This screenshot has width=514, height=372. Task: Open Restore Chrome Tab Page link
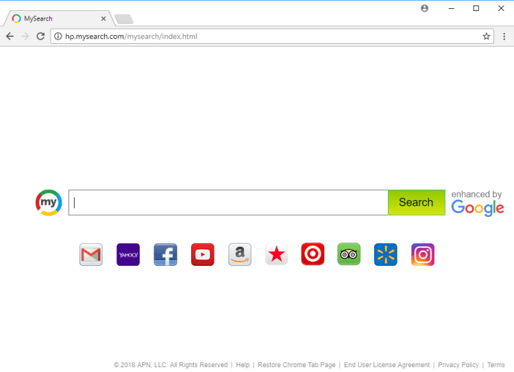pos(297,364)
